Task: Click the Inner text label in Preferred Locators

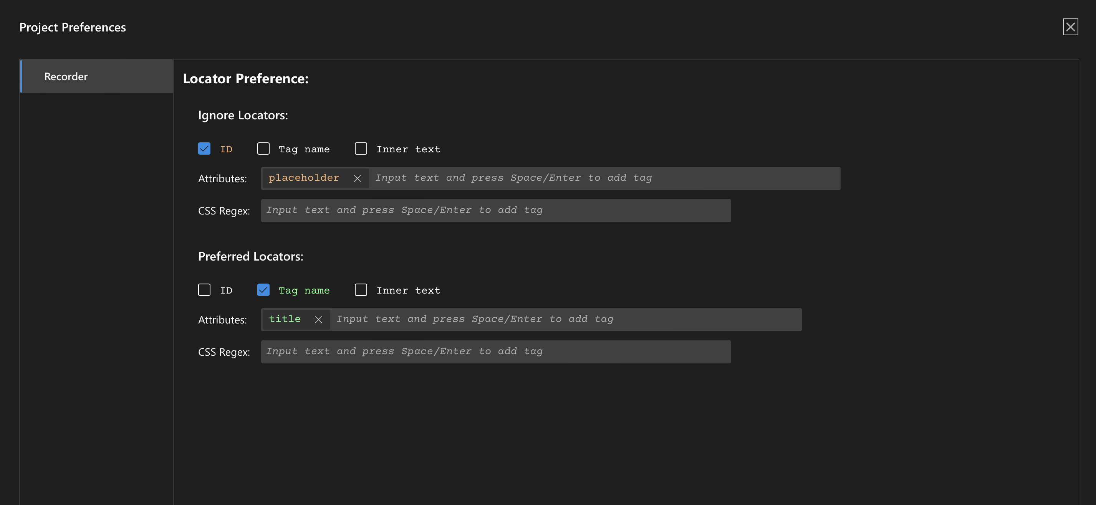Action: pos(408,291)
